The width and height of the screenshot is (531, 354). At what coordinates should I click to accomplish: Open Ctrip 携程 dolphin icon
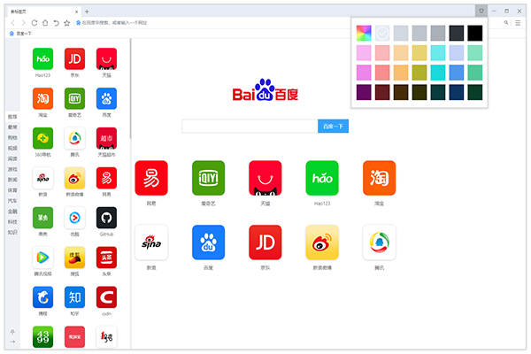click(42, 297)
